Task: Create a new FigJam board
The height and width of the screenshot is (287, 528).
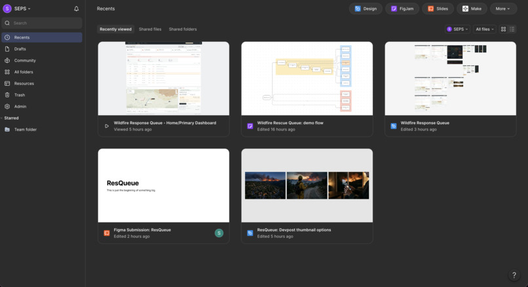Action: [x=402, y=8]
